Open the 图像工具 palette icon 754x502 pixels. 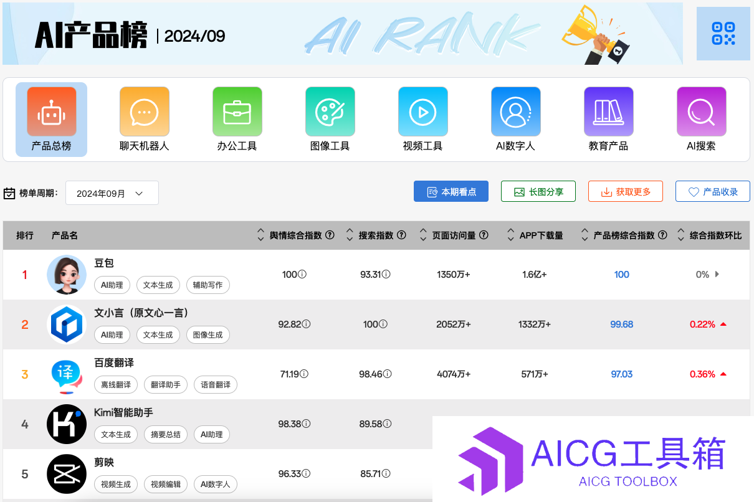pos(330,111)
